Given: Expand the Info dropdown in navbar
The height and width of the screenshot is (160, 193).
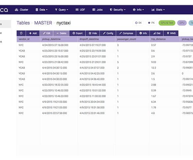Looking at the screenshot, I should pos(138,10).
